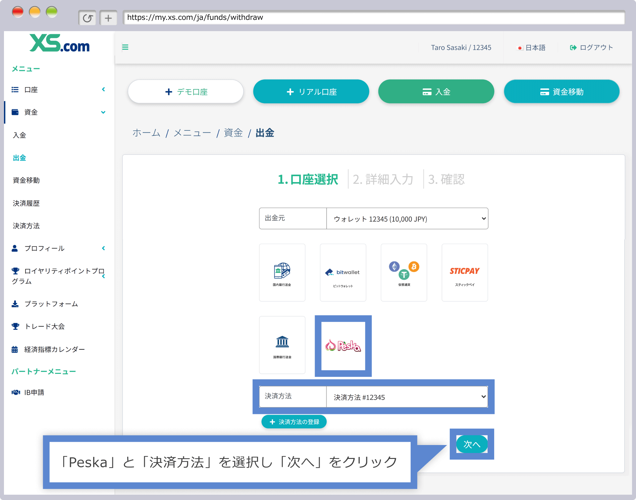Click the Japan flag language icon
Screen dimensions: 636x500
click(x=520, y=48)
